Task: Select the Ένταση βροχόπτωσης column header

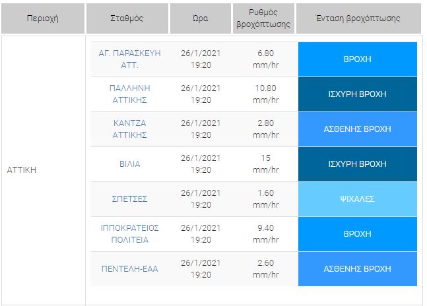Action: [358, 18]
